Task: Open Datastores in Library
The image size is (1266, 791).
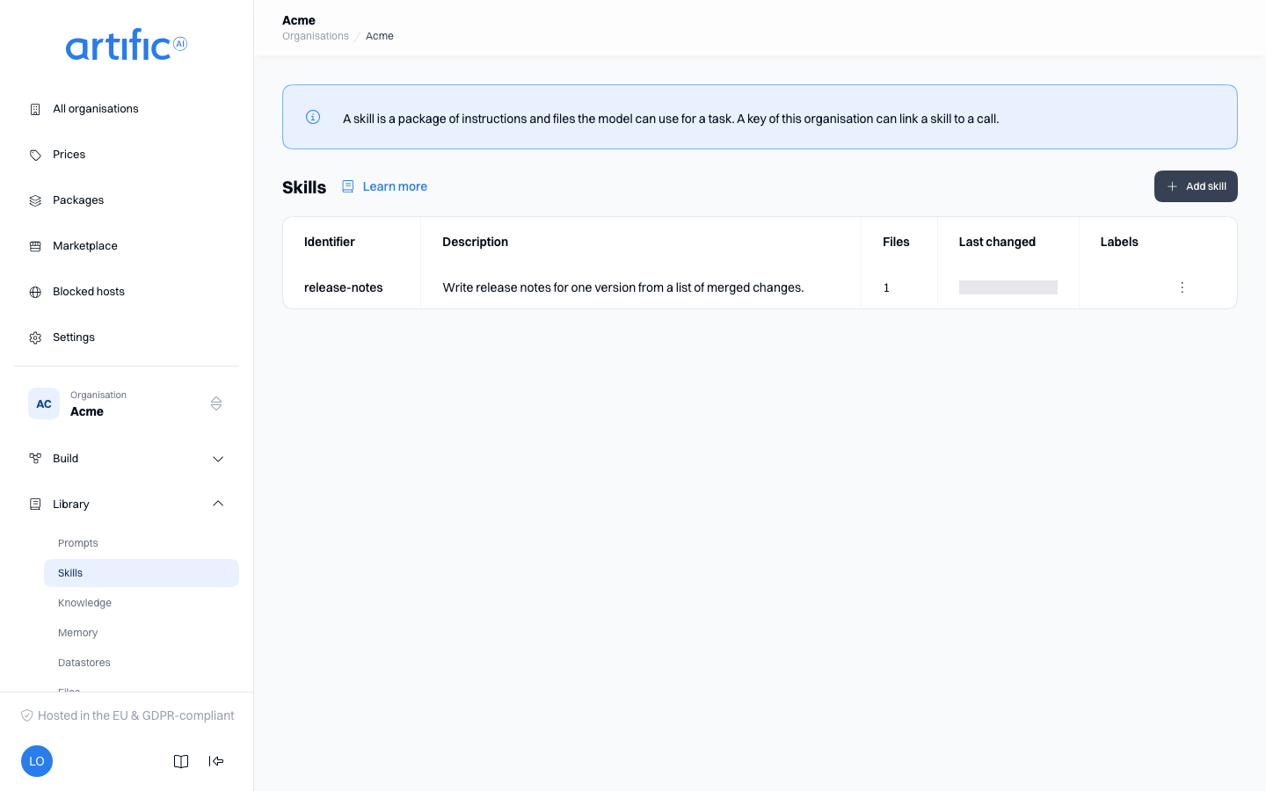Action: (x=142, y=663)
